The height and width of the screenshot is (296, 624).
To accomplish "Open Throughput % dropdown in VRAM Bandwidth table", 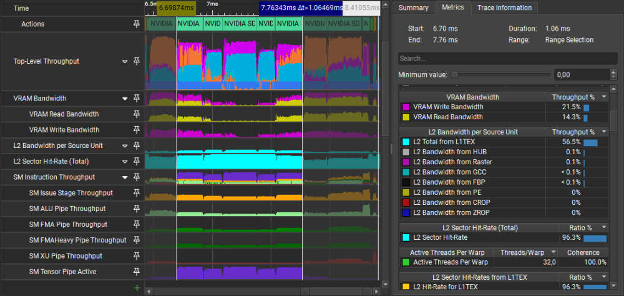I will click(x=603, y=97).
